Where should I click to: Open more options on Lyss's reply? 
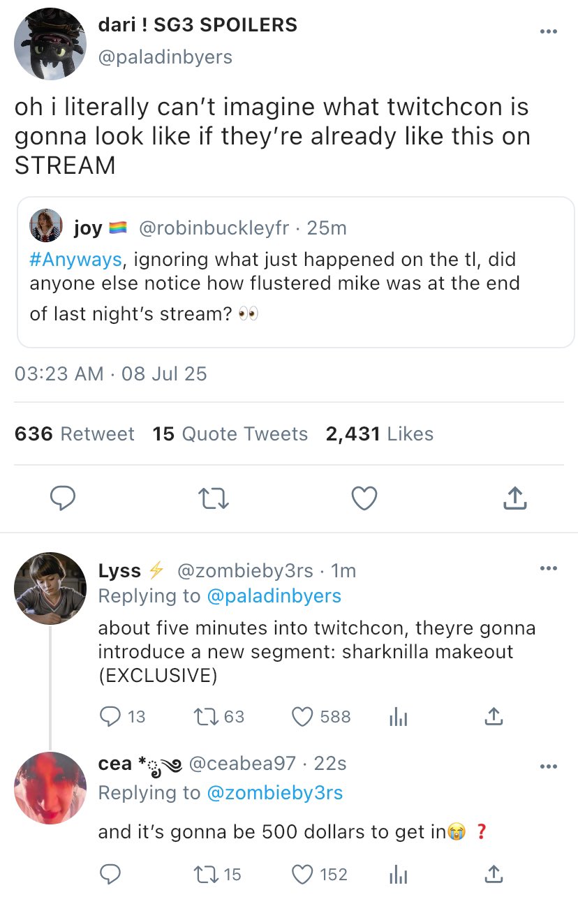point(549,569)
